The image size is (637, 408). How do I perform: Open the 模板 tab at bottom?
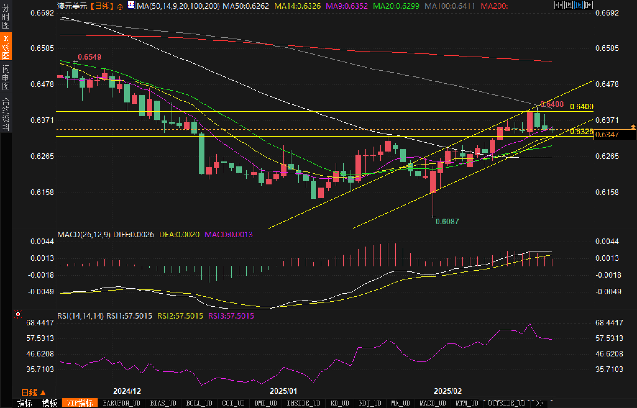point(49,403)
